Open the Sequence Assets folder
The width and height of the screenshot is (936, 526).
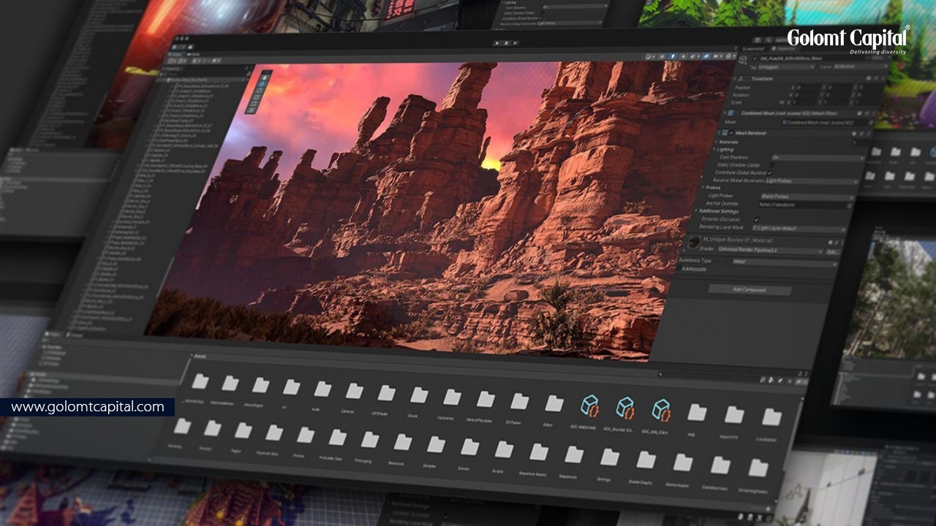538,452
